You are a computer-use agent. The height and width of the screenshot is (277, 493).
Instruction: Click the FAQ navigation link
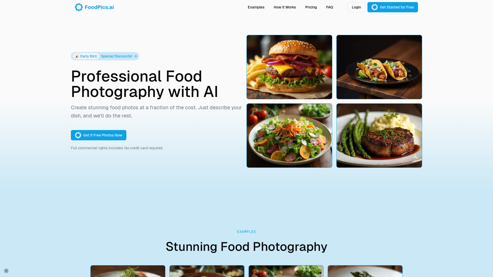click(x=329, y=7)
